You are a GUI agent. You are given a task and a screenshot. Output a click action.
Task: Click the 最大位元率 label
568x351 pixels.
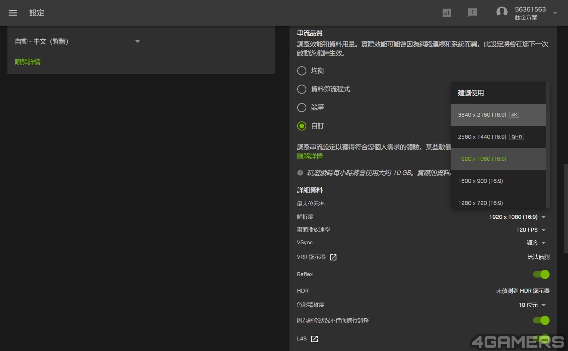311,204
